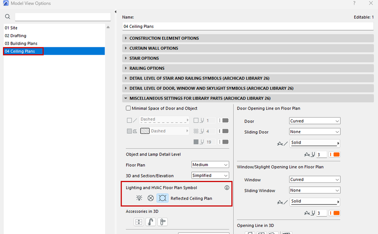The width and height of the screenshot is (378, 234).
Task: Open the Sliding Door opening line dropdown
Action: tap(314, 132)
